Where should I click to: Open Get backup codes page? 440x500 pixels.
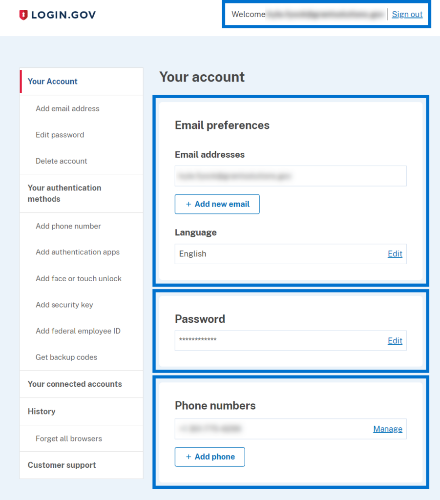(x=68, y=357)
